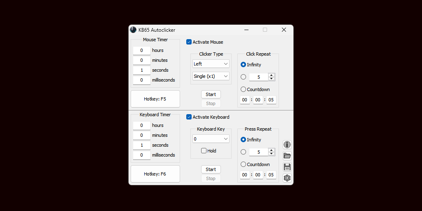Viewport: 422px width, 211px height.
Task: Click the mouse Stop button
Action: (x=211, y=103)
